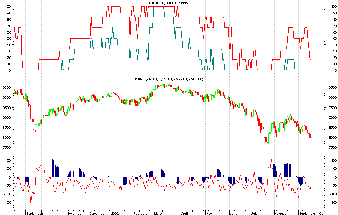Pick April on the date axis

(184, 213)
